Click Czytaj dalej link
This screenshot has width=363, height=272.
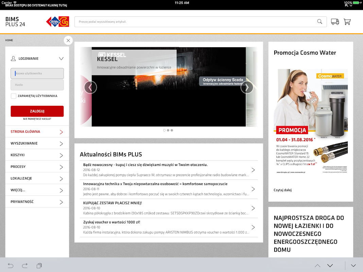(x=282, y=190)
